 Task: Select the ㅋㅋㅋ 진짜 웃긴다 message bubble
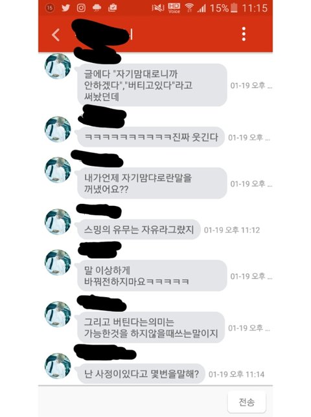coord(151,137)
